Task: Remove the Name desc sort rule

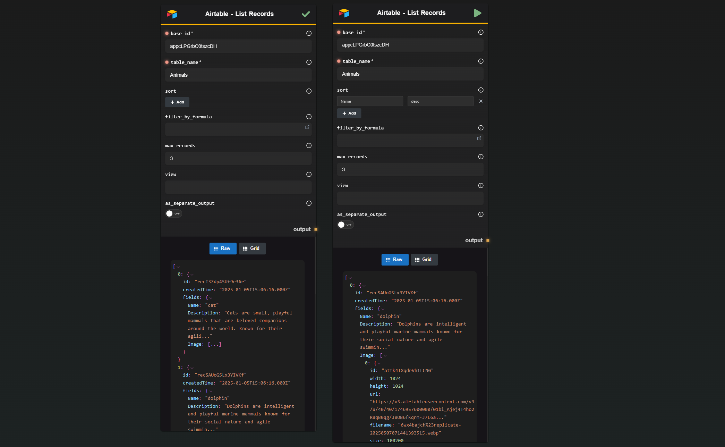Action: point(481,101)
